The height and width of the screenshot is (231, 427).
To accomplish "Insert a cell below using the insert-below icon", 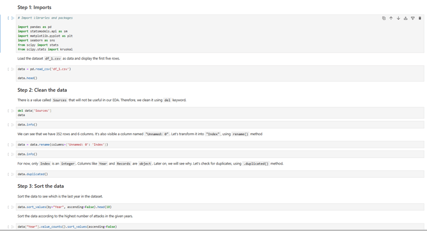I will pos(413,18).
